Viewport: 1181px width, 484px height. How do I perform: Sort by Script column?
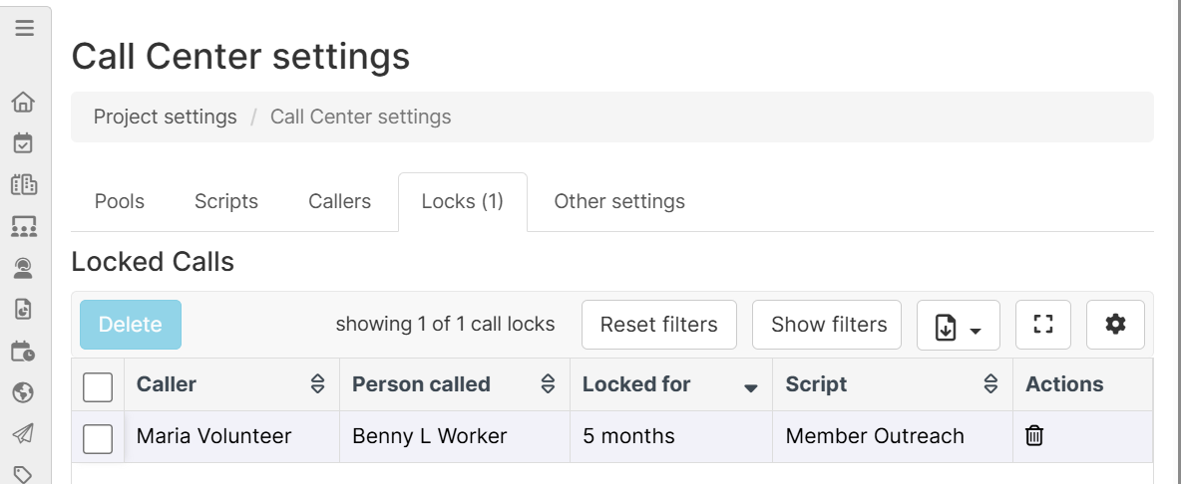pyautogui.click(x=991, y=384)
